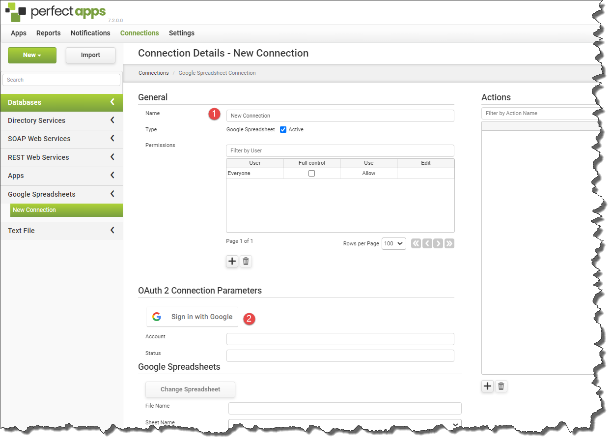Switch to the Settings tab

[x=181, y=33]
